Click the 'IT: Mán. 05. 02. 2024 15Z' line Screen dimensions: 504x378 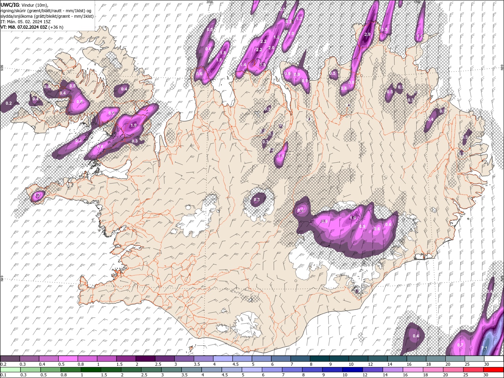pyautogui.click(x=25, y=22)
